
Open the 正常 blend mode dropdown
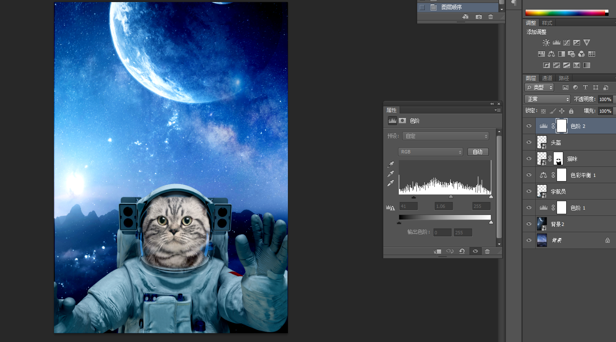tap(547, 99)
